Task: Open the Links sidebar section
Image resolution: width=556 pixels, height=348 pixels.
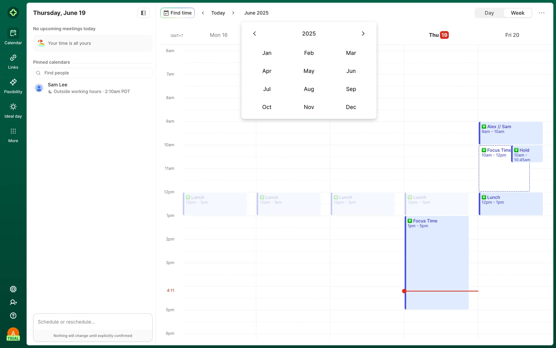Action: pyautogui.click(x=13, y=58)
